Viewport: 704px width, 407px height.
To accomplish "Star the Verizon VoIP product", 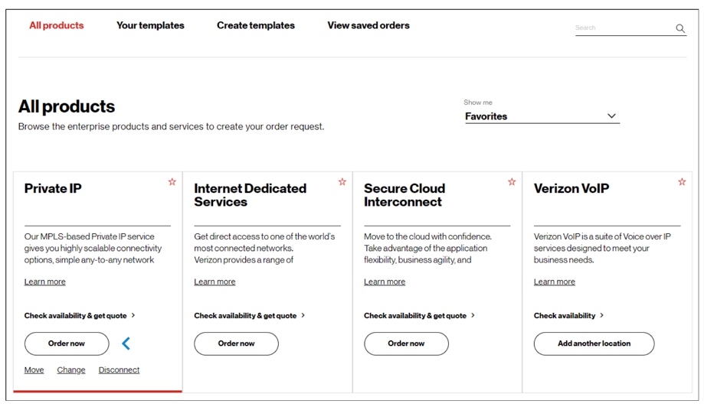I will pos(682,182).
